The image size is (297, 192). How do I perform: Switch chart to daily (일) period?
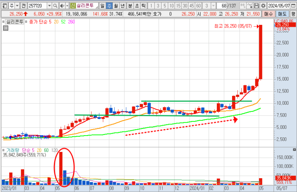102,6
